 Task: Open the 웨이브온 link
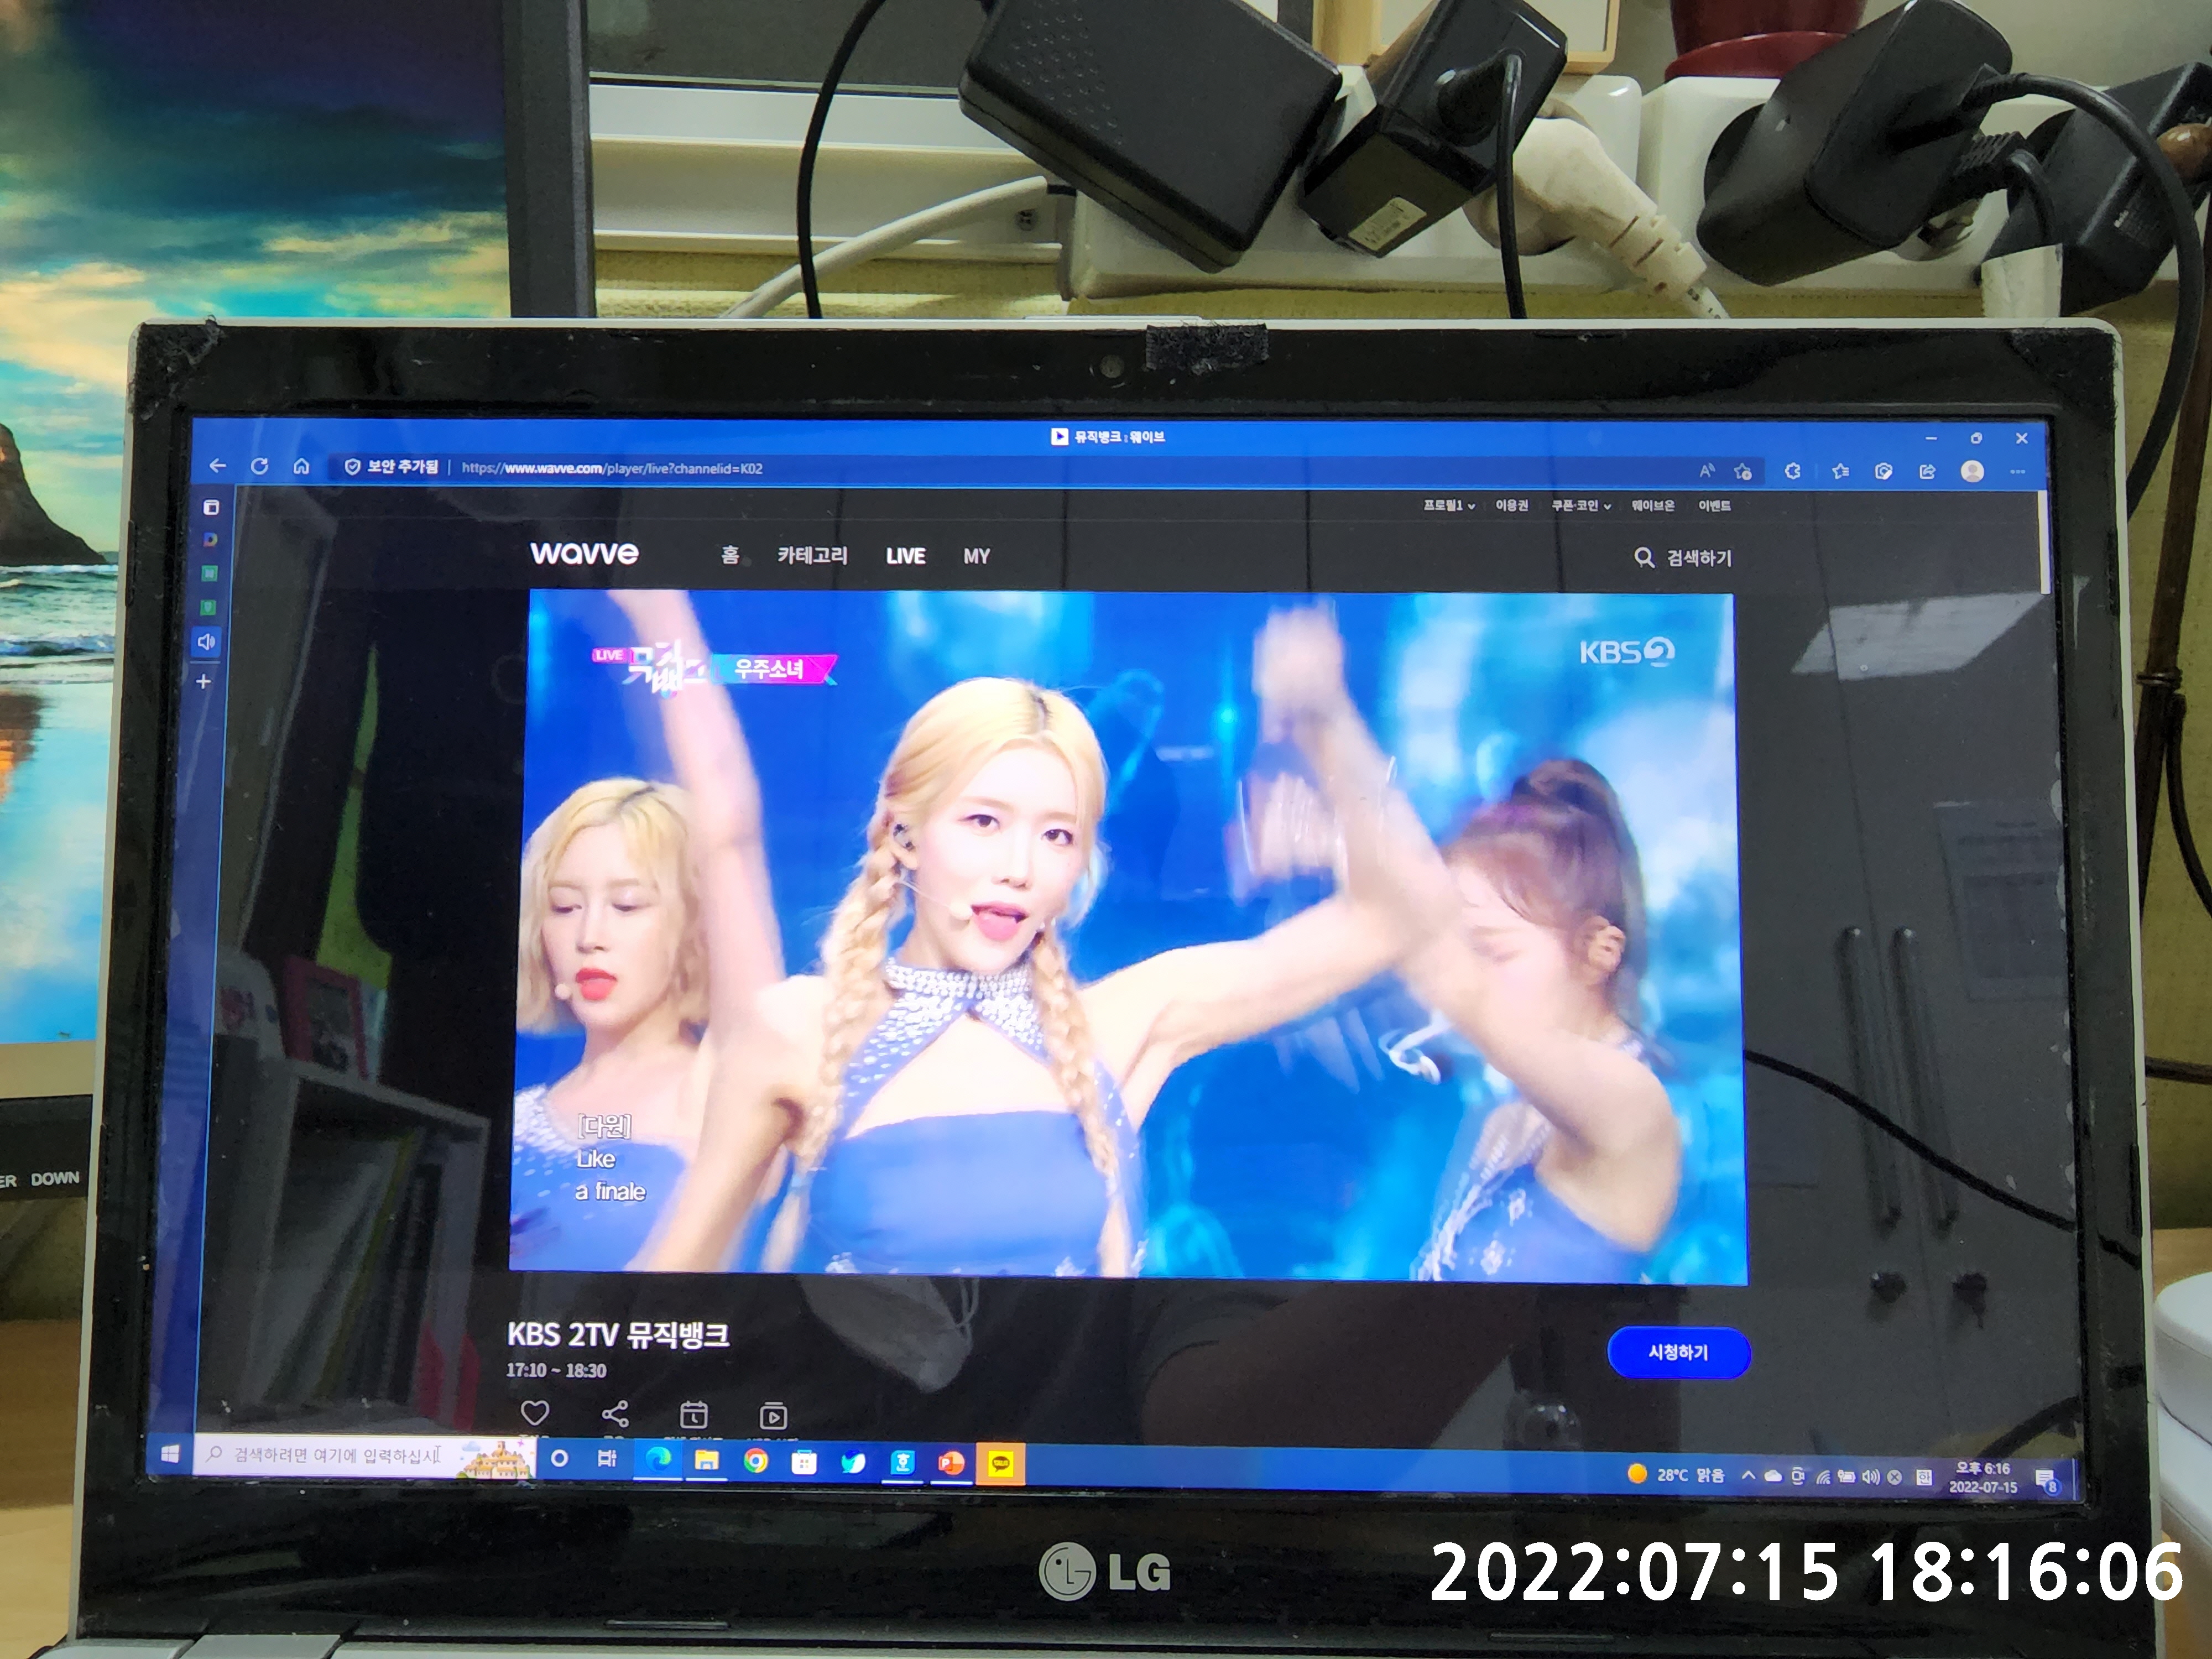pos(1653,506)
